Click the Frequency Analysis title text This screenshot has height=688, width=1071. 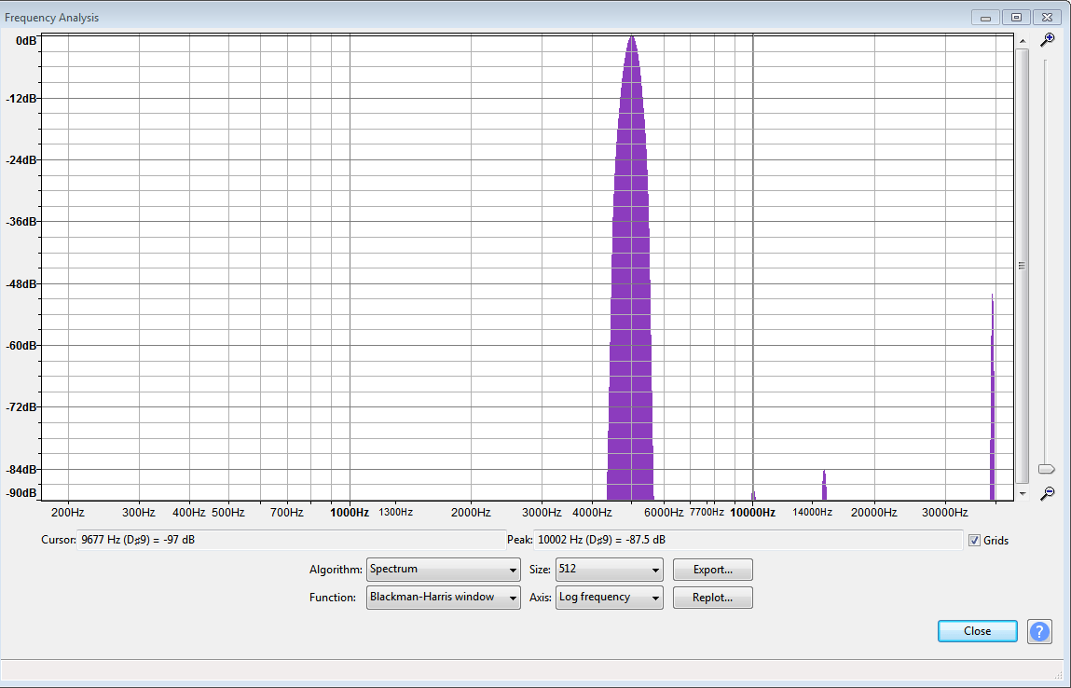coord(52,18)
